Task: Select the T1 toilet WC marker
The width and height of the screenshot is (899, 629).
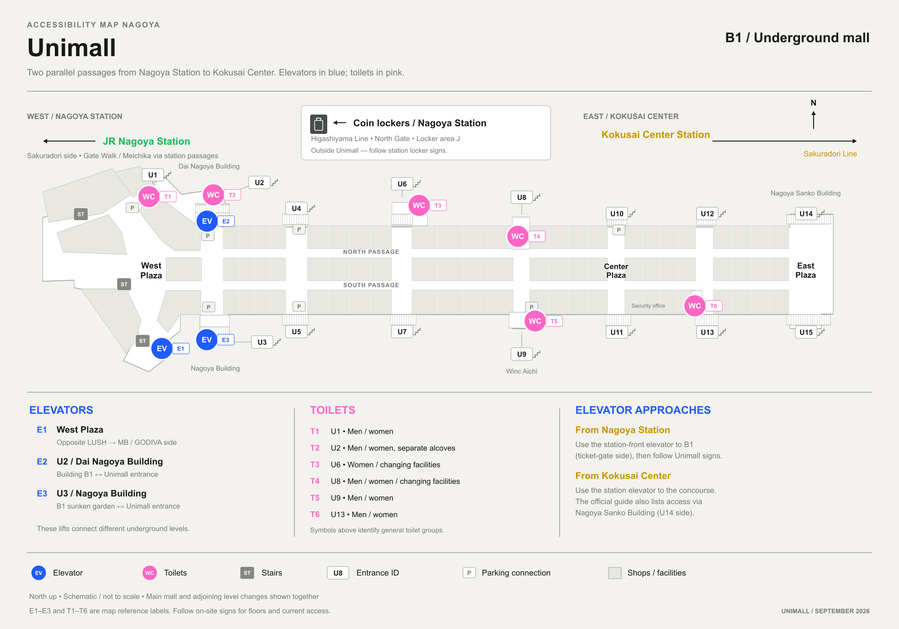Action: point(149,197)
